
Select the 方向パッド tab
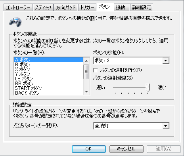pyautogui.click(x=66, y=8)
